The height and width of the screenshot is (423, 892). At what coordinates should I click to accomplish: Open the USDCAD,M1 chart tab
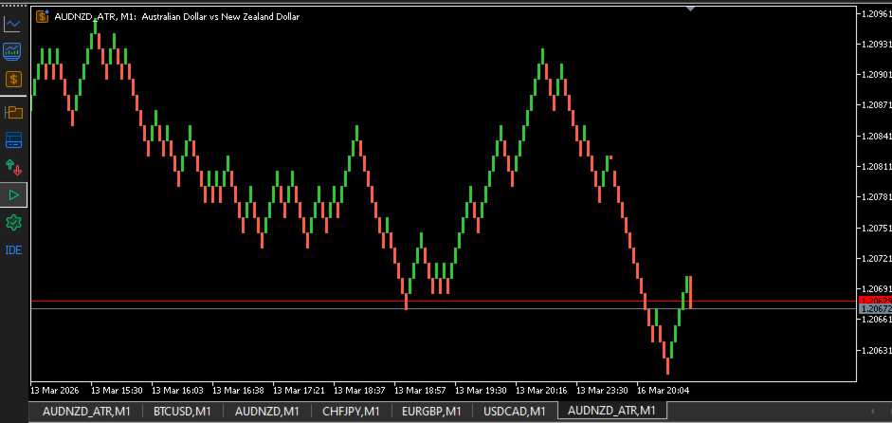coord(515,411)
